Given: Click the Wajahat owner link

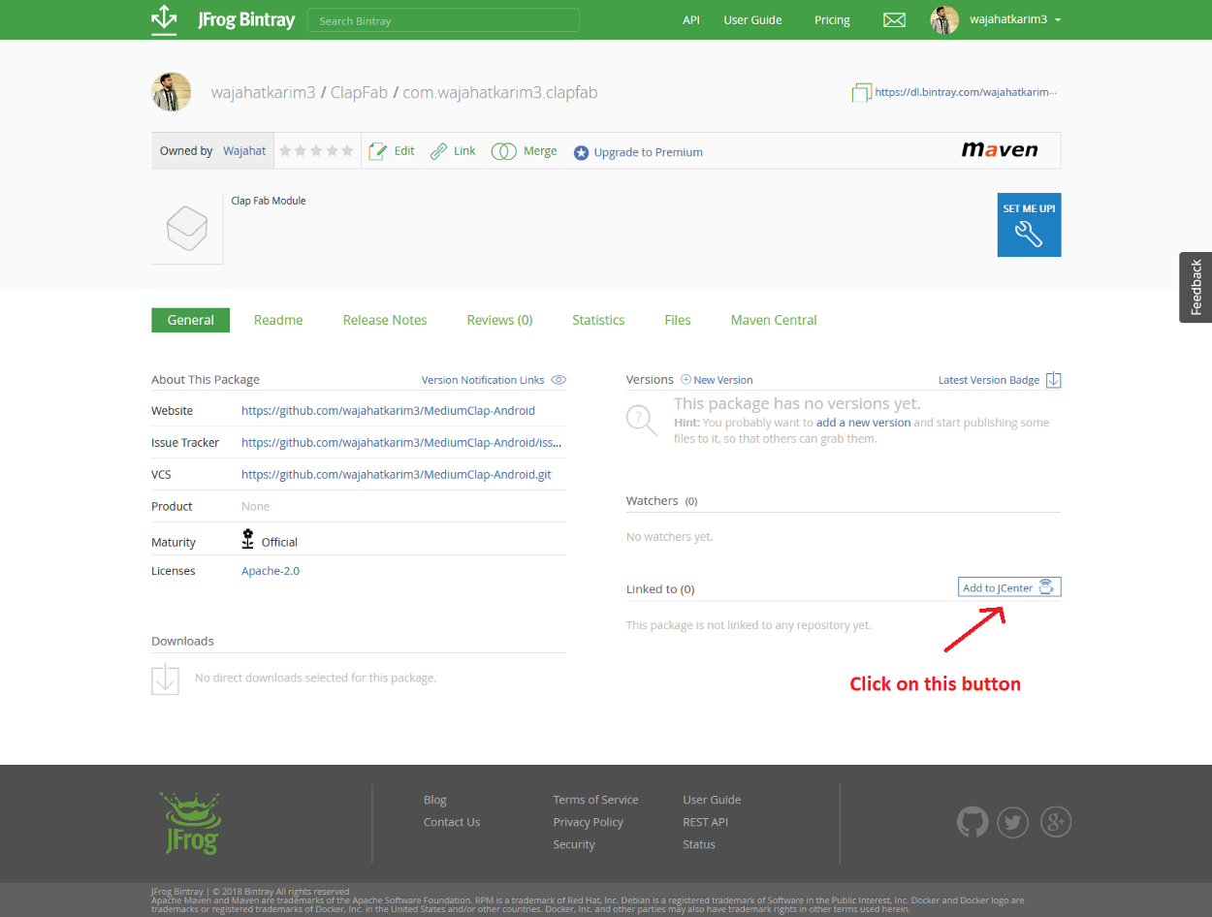Looking at the screenshot, I should [x=244, y=151].
